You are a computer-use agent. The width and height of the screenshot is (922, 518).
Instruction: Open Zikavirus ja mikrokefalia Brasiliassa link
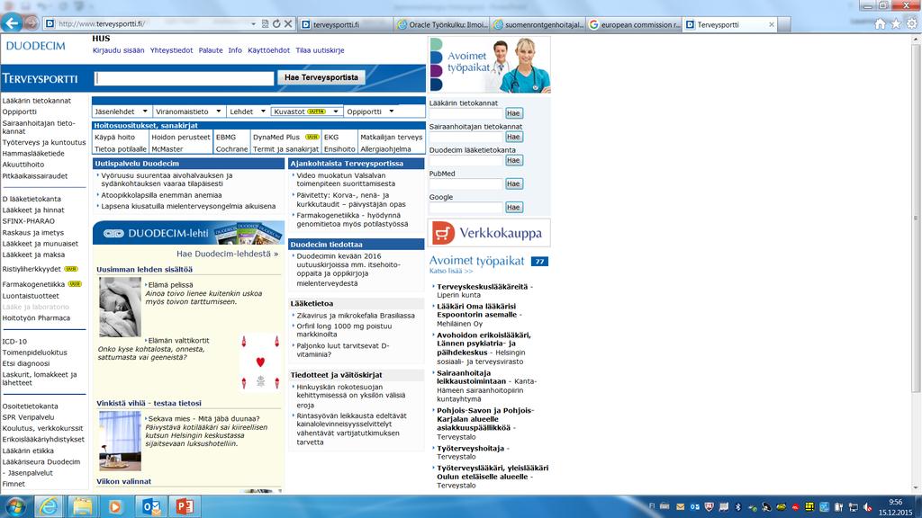[356, 316]
